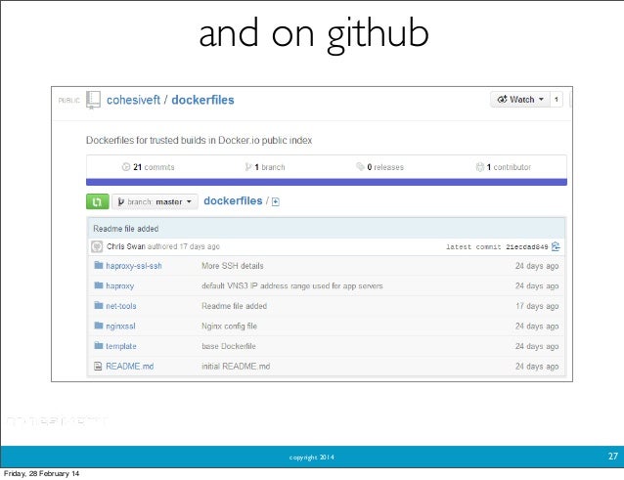
Task: Open the branch master dropdown
Action: [x=155, y=201]
